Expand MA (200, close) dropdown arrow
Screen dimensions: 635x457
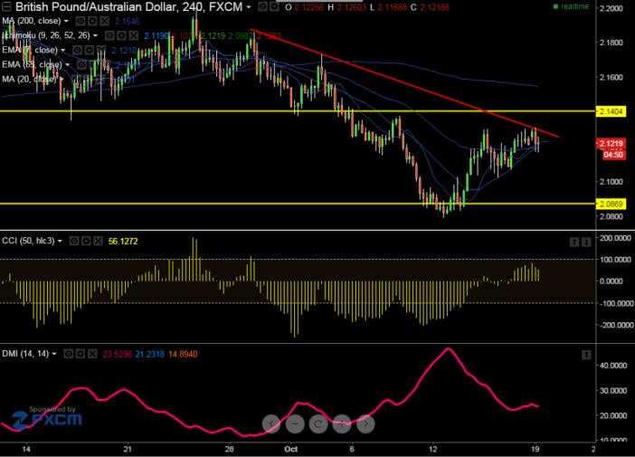[66, 21]
